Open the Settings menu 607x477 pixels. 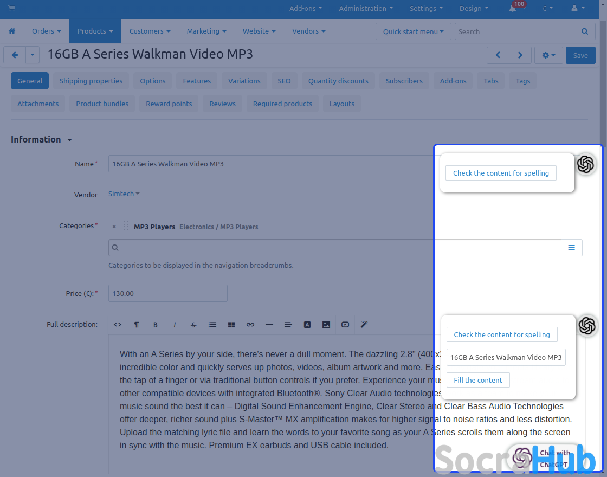click(426, 8)
